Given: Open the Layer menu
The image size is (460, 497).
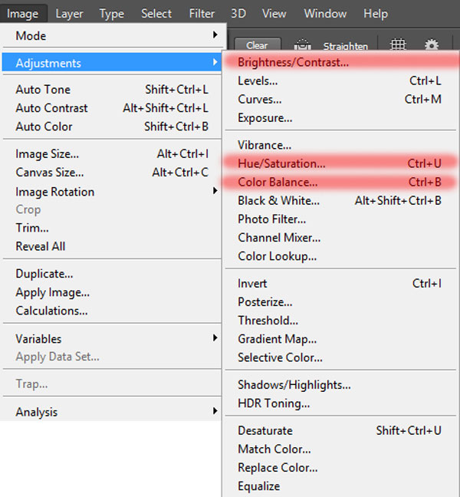Looking at the screenshot, I should (x=69, y=14).
